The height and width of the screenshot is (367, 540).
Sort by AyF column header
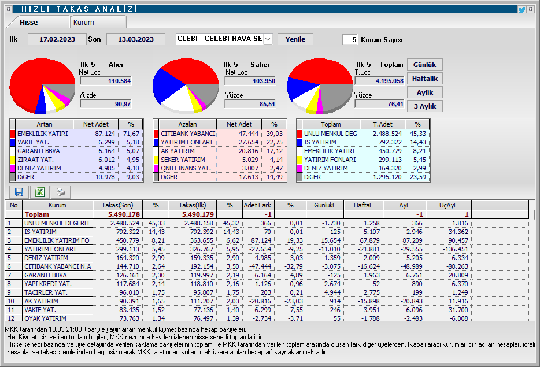(404, 205)
